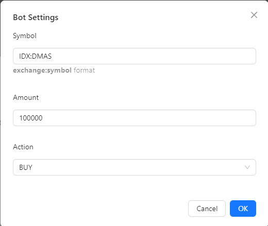
Task: Expand the Action dropdown chevron arrow
Action: tap(247, 167)
